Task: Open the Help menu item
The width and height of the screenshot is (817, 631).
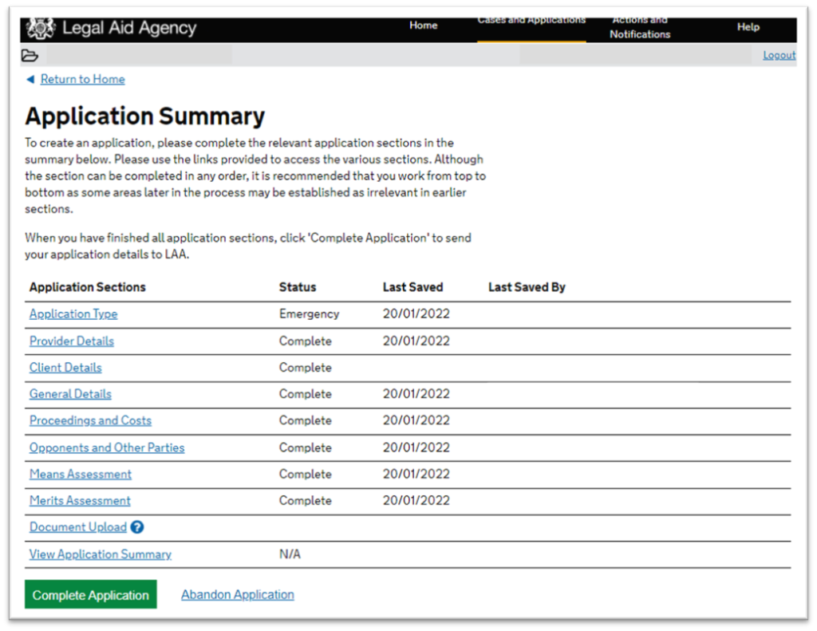Action: (x=748, y=27)
